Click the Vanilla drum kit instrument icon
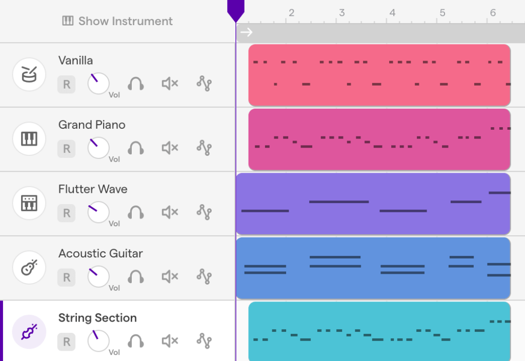The image size is (525, 361). coord(29,74)
